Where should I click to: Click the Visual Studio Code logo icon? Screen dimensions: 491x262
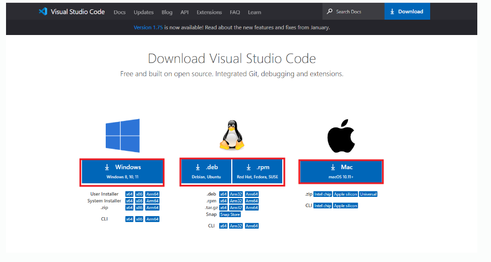(43, 11)
